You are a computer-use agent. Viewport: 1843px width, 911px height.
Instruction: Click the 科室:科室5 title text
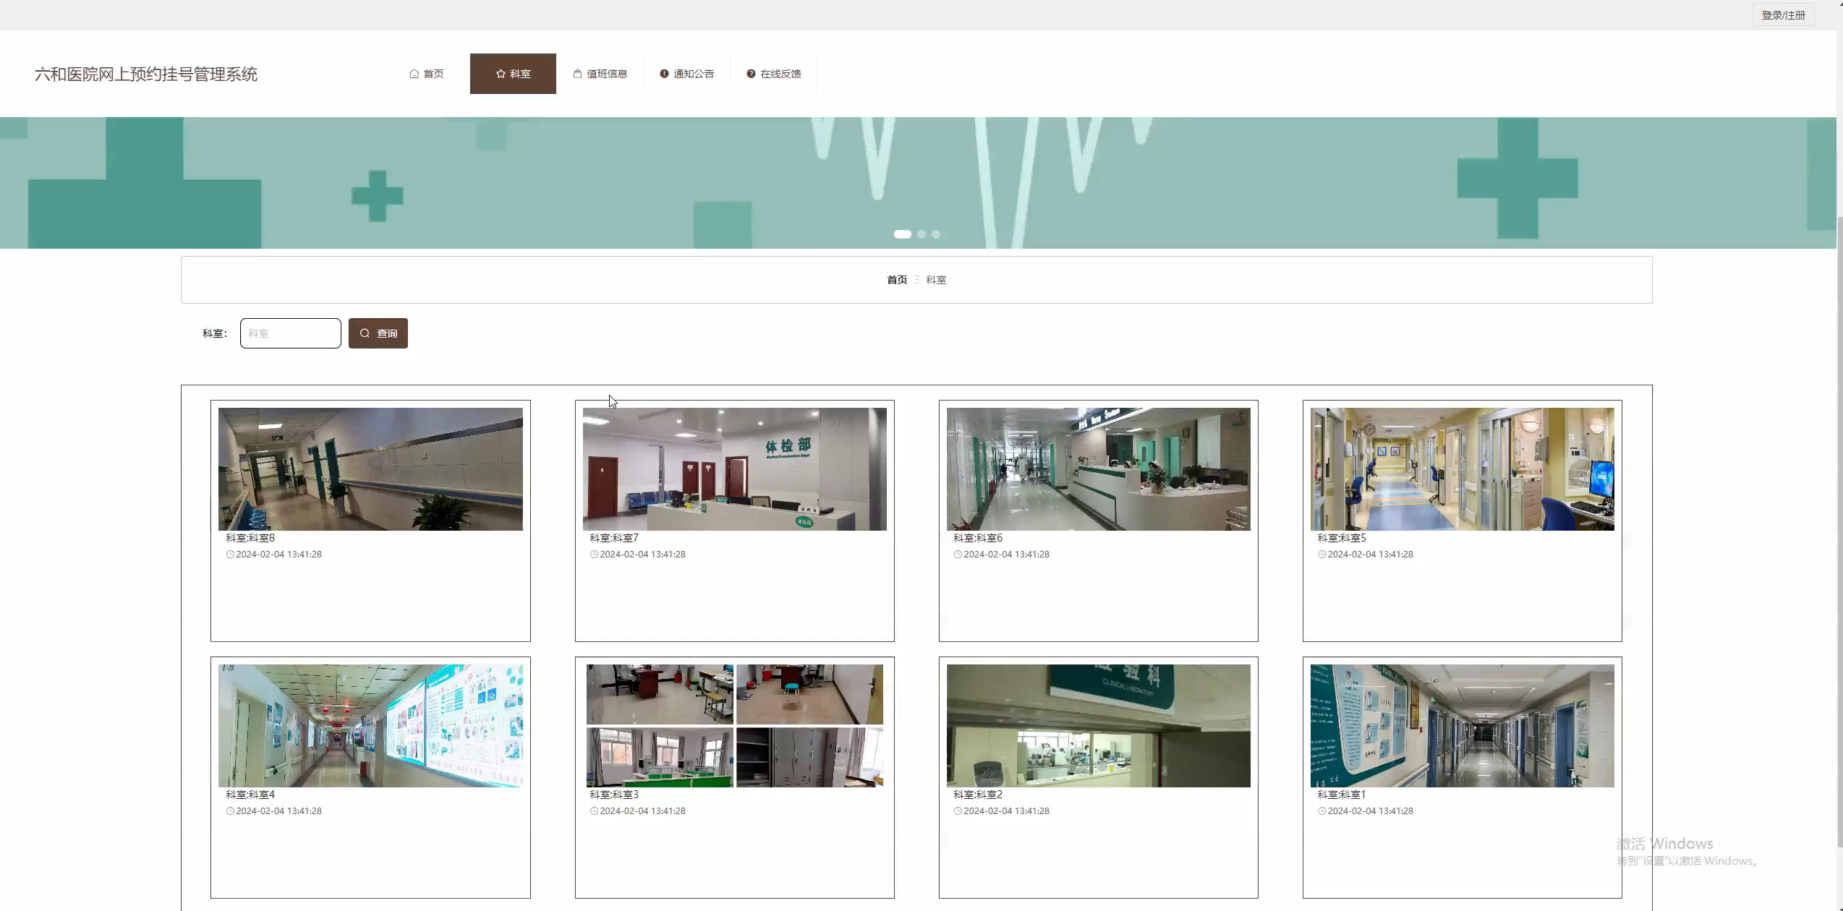click(1342, 538)
